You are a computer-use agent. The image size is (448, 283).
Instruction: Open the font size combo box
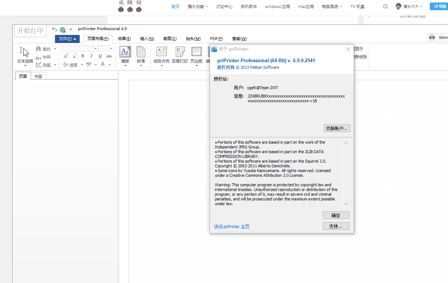106,49
